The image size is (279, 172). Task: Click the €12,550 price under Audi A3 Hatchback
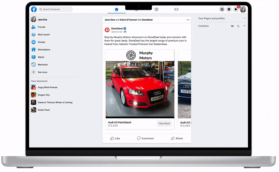pyautogui.click(x=113, y=126)
